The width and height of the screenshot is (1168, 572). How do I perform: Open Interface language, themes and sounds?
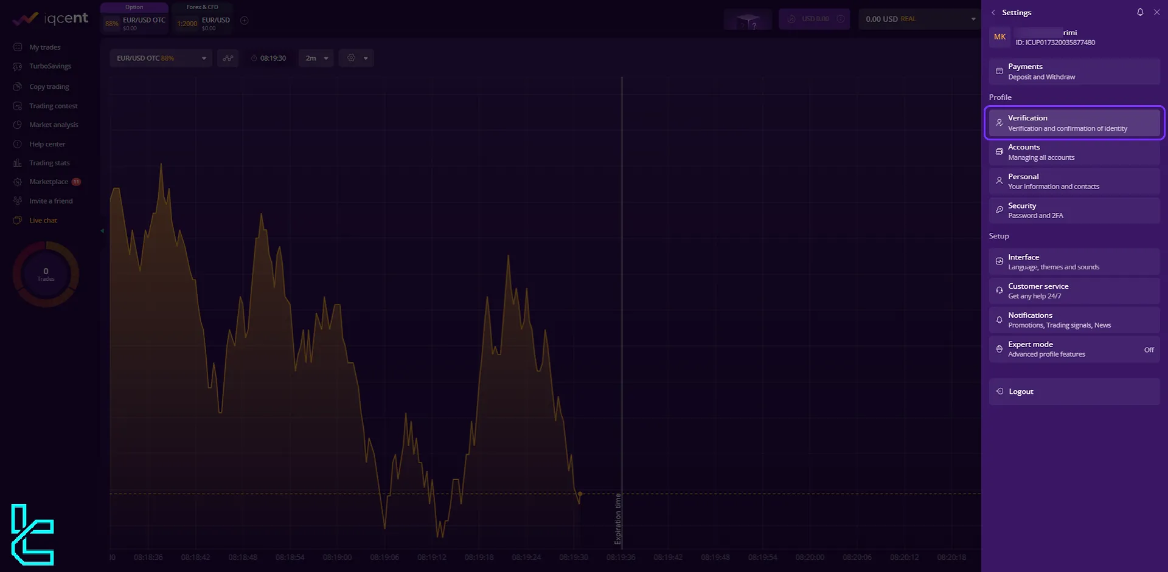click(1074, 262)
